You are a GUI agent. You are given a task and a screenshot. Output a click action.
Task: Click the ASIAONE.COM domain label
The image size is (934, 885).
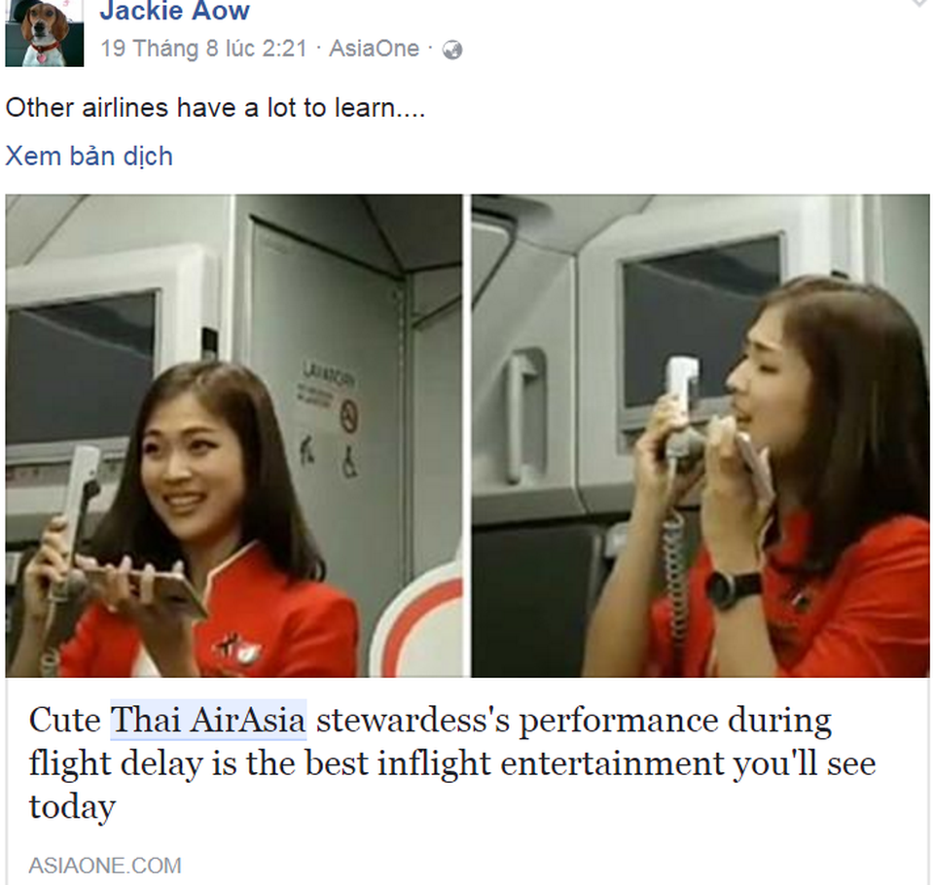(104, 865)
